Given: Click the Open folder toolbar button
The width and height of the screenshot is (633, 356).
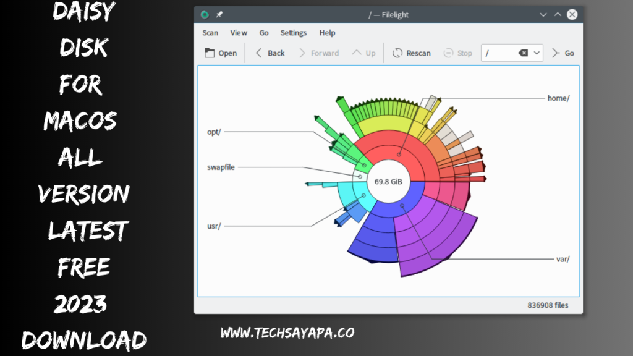Looking at the screenshot, I should click(x=221, y=53).
